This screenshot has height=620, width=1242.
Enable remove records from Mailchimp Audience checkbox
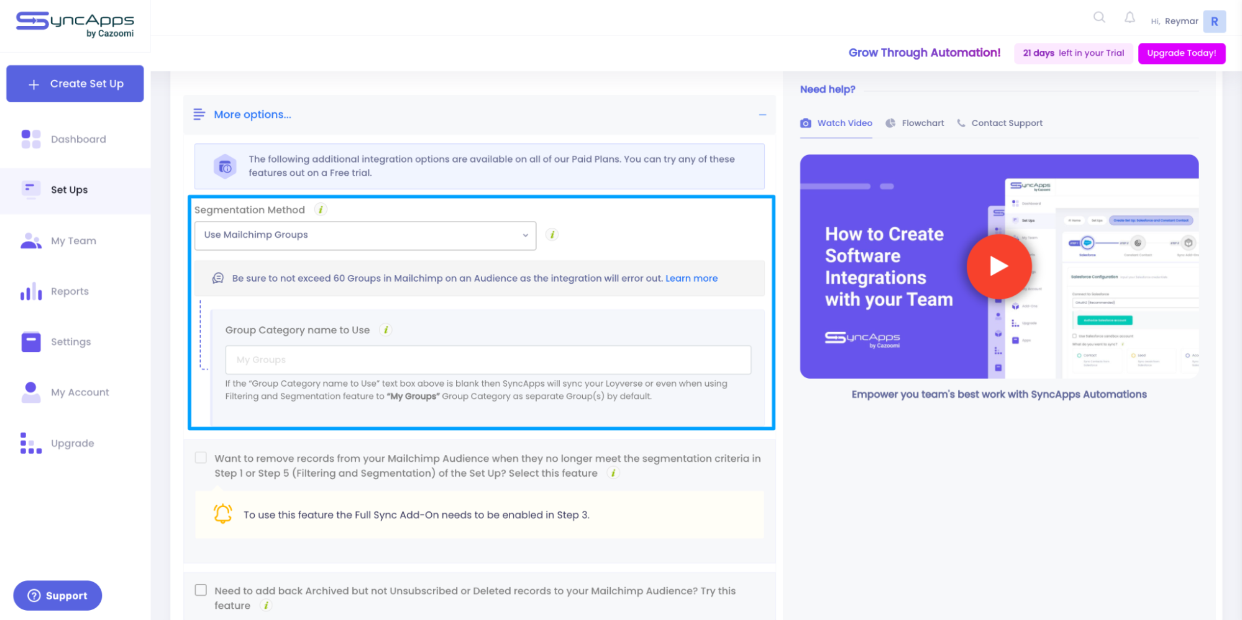201,458
